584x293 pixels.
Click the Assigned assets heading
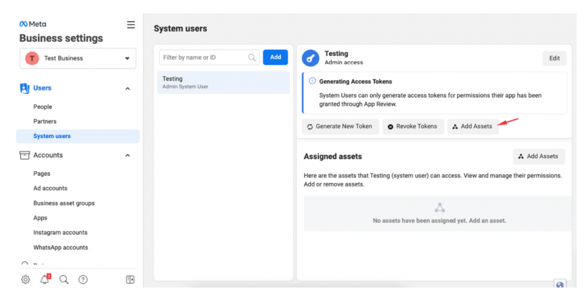coord(332,156)
